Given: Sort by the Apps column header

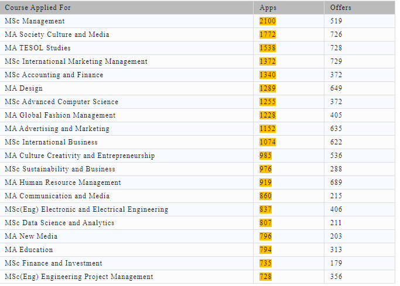Looking at the screenshot, I should pyautogui.click(x=268, y=8).
